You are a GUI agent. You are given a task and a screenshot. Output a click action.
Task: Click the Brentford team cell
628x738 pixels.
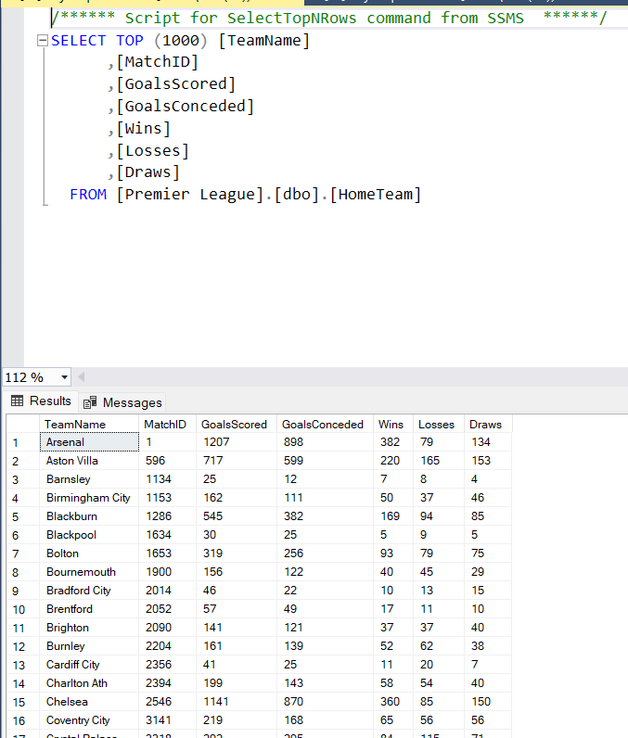click(89, 608)
